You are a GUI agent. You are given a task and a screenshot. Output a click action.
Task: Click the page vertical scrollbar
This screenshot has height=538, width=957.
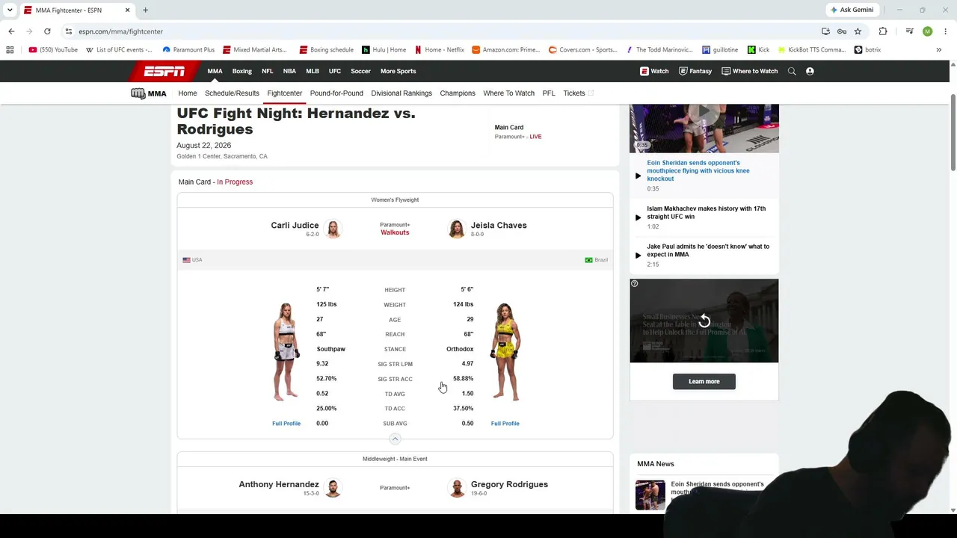coord(953,134)
